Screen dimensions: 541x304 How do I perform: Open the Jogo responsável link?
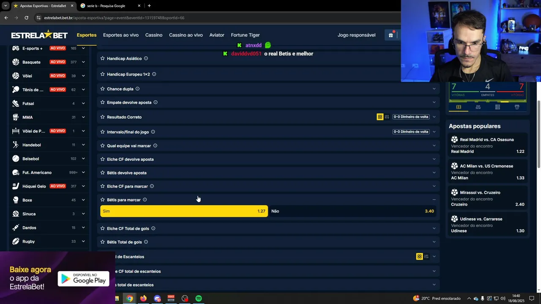(x=356, y=35)
